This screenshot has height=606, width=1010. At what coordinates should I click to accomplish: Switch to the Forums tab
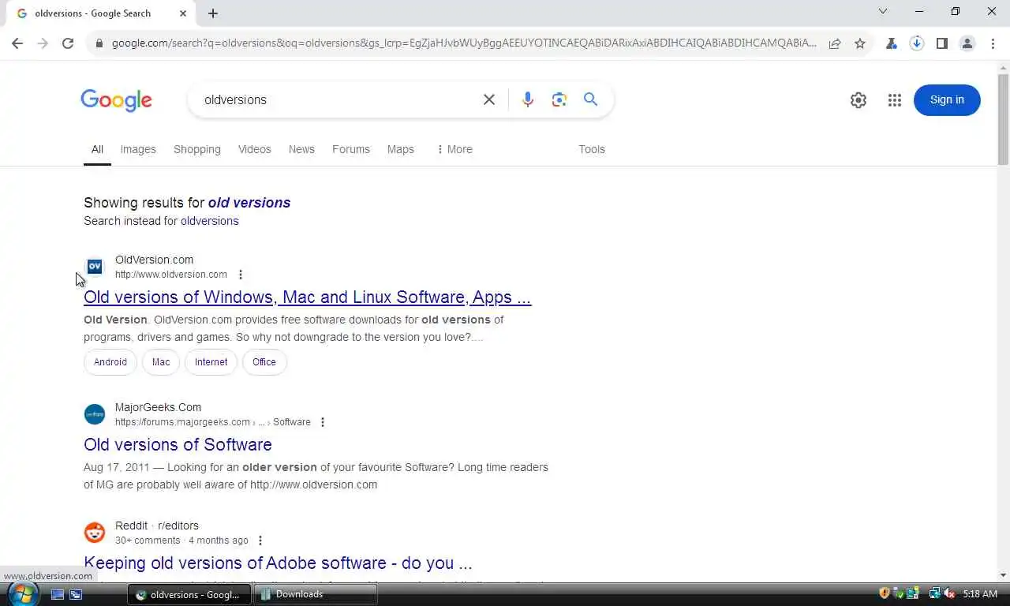[351, 149]
